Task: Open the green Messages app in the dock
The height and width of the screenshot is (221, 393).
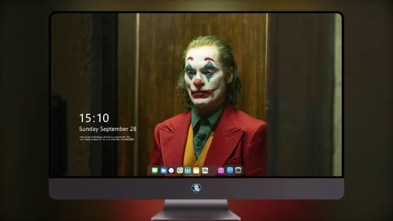Action: (x=155, y=170)
